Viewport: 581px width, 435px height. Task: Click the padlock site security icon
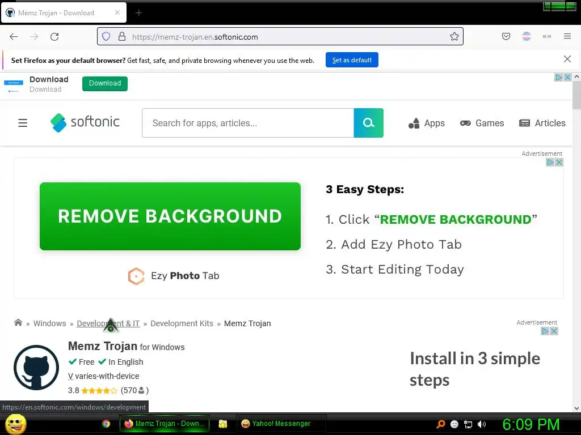coord(122,36)
